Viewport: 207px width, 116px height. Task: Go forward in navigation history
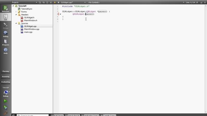click(x=58, y=2)
